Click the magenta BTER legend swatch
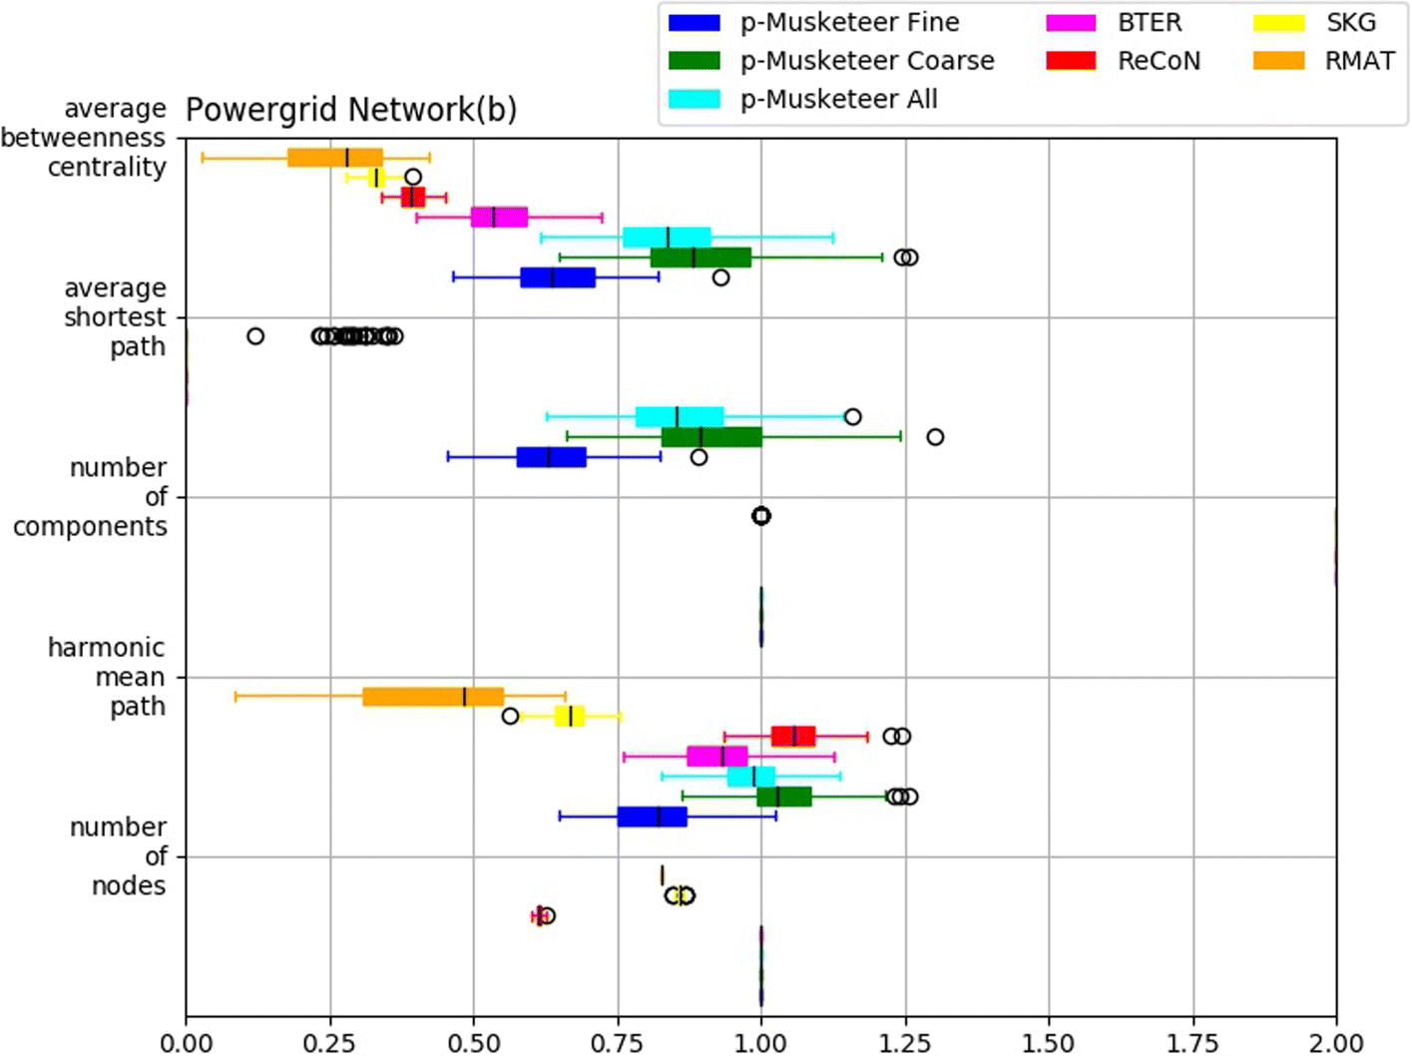The image size is (1412, 1056). click(1071, 22)
